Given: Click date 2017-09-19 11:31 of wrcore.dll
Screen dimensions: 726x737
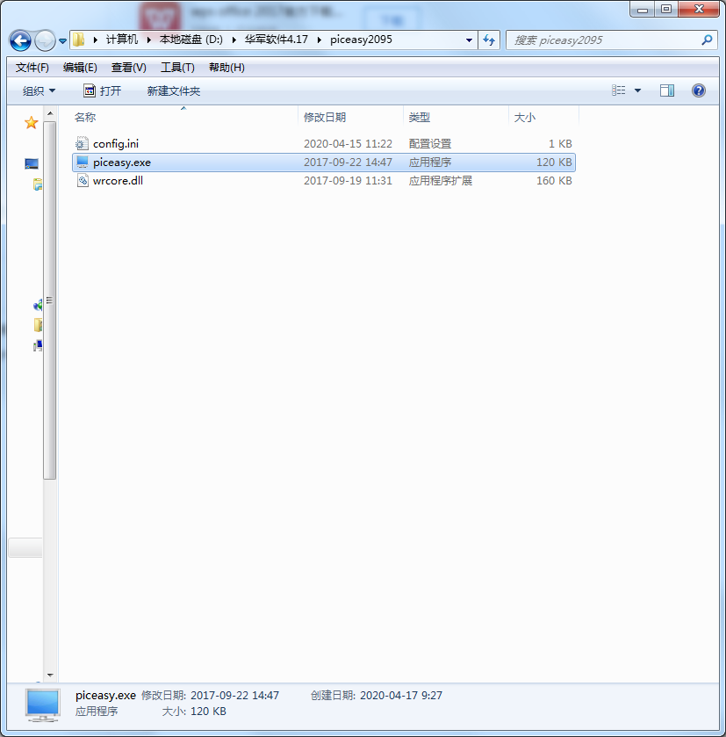Looking at the screenshot, I should (348, 180).
